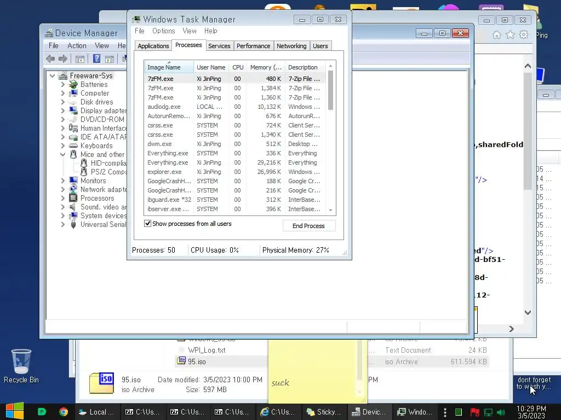This screenshot has width=561, height=420.
Task: Click the End Process button
Action: click(x=309, y=226)
